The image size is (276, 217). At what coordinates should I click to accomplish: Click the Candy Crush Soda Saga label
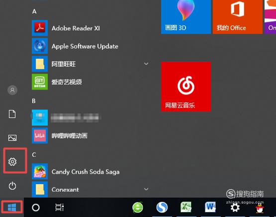(86, 172)
